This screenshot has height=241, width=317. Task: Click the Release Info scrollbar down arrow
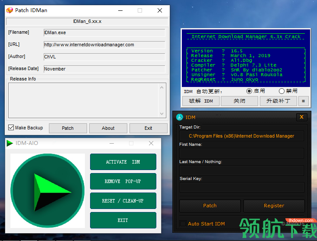click(162, 113)
